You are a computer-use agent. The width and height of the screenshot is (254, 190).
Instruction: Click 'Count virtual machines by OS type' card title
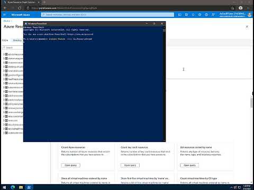[198, 178]
